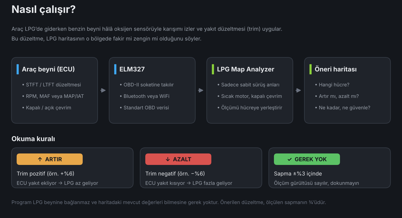Select the 'Araç beyni (ECU)' card title
Viewport: 402px width, 218px height.
pyautogui.click(x=48, y=69)
